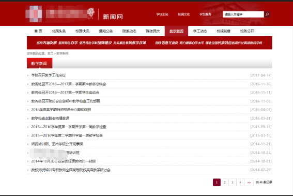Open the 2016年春季学期 article
The image size is (293, 196).
tap(61, 110)
